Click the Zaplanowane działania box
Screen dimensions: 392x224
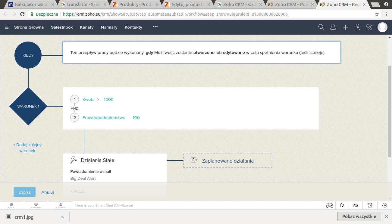pos(227,161)
